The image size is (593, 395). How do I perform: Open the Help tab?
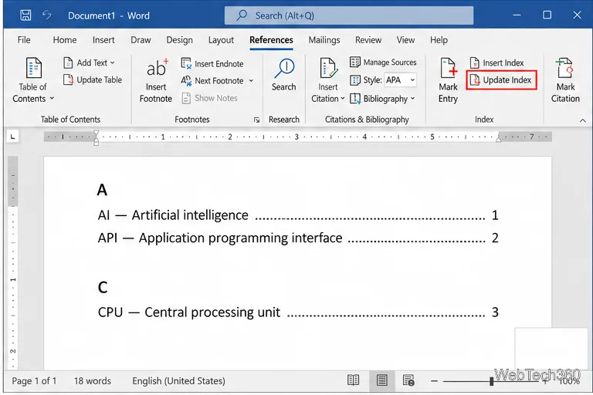(x=439, y=39)
